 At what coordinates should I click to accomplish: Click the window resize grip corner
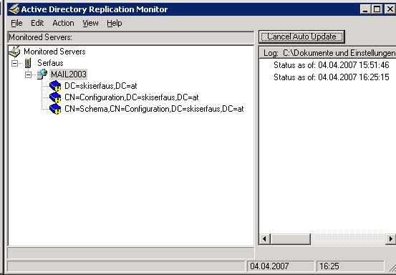(392, 268)
